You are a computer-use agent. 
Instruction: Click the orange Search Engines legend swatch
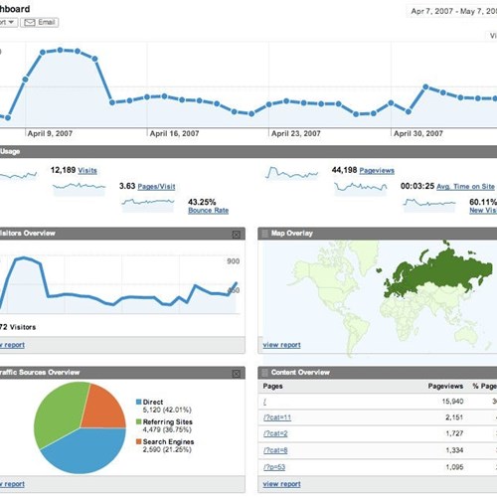[x=139, y=441]
